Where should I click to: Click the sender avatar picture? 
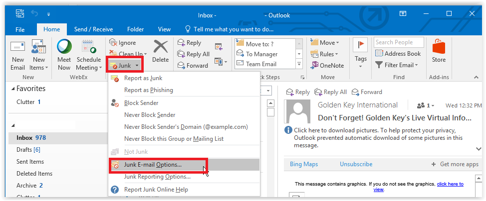[x=298, y=111]
